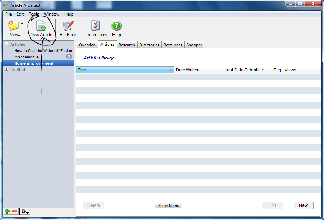The width and height of the screenshot is (324, 220).
Task: Click the Show Notes button
Action: coord(168,205)
